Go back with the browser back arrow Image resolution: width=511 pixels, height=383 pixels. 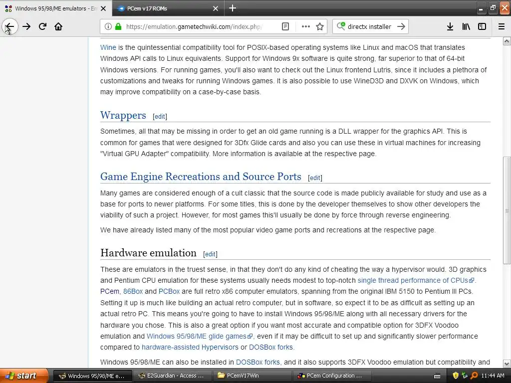click(10, 27)
